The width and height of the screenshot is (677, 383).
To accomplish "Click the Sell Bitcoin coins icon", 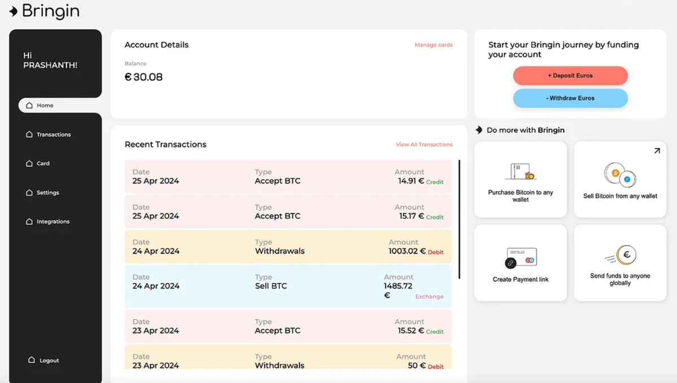I will tap(620, 175).
